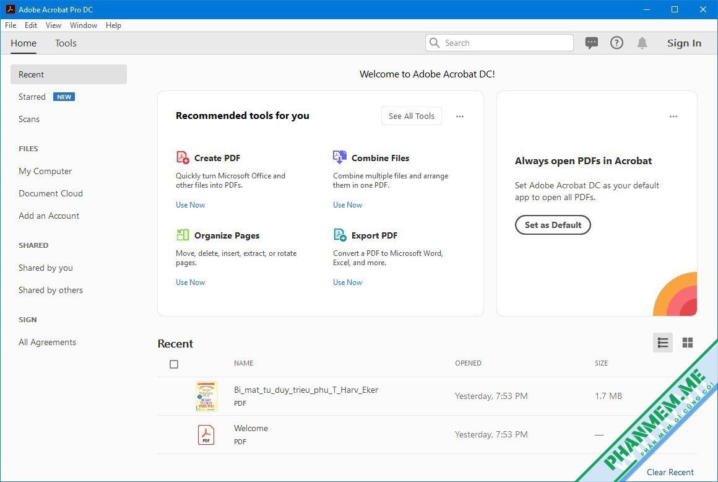
Task: Click the Organize Pages icon
Action: pos(183,235)
